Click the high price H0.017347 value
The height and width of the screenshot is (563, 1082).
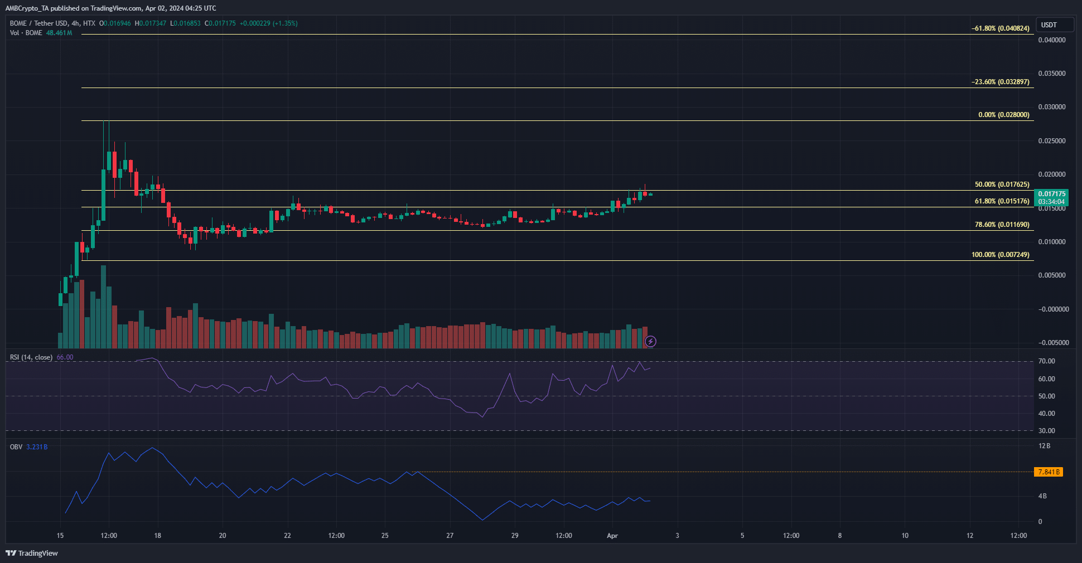(151, 23)
